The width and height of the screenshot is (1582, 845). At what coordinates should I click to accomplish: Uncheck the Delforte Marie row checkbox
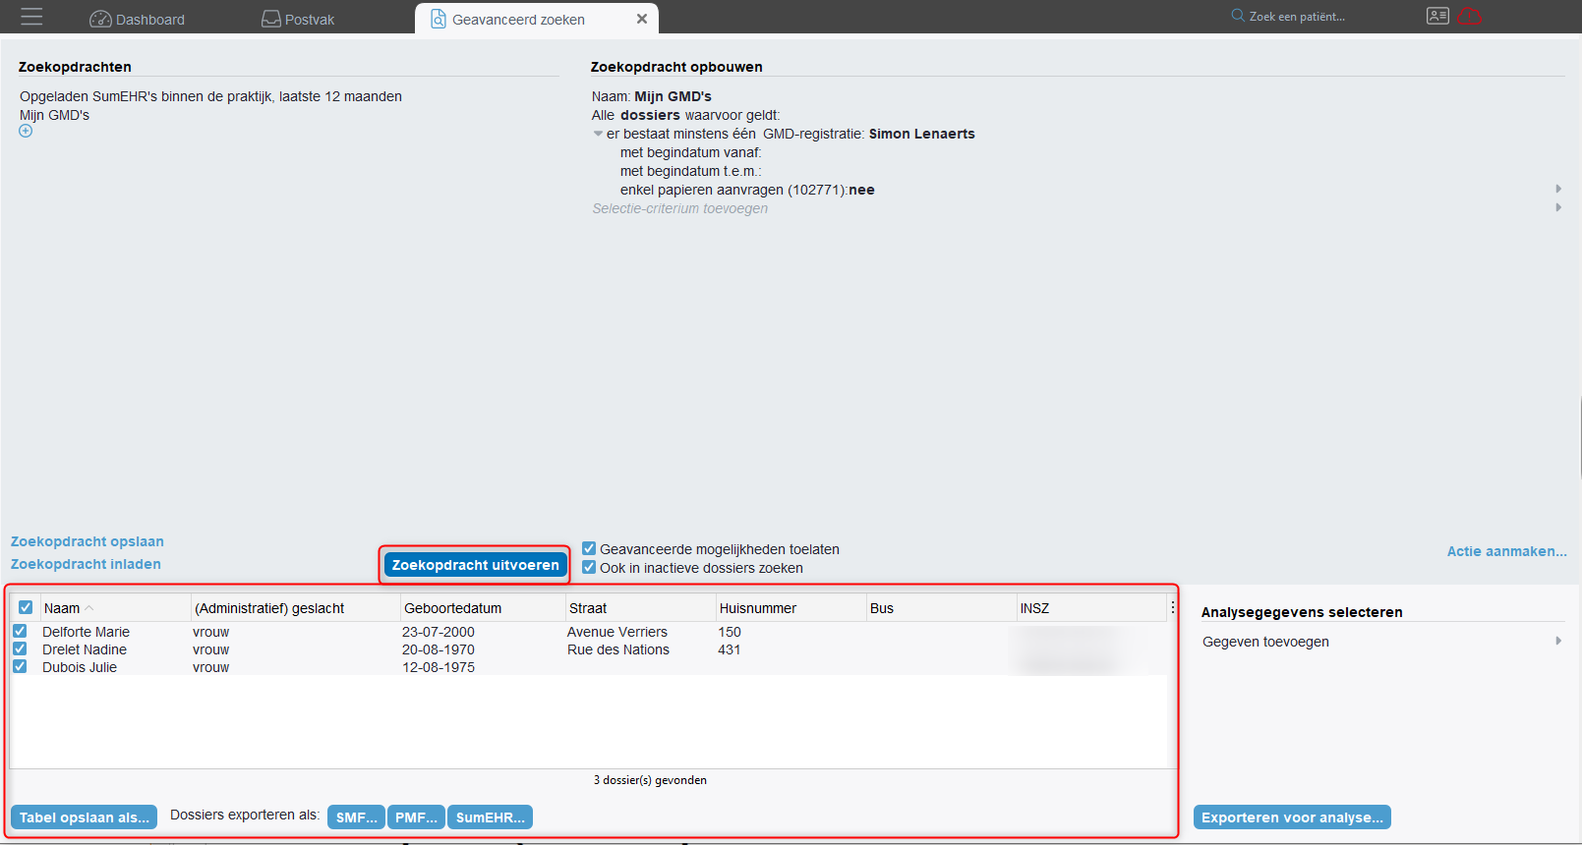coord(20,631)
